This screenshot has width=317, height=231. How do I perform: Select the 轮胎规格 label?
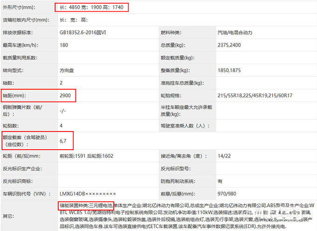171,96
